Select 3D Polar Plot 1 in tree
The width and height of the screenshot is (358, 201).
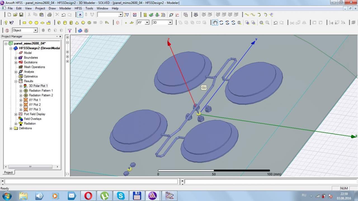point(38,86)
